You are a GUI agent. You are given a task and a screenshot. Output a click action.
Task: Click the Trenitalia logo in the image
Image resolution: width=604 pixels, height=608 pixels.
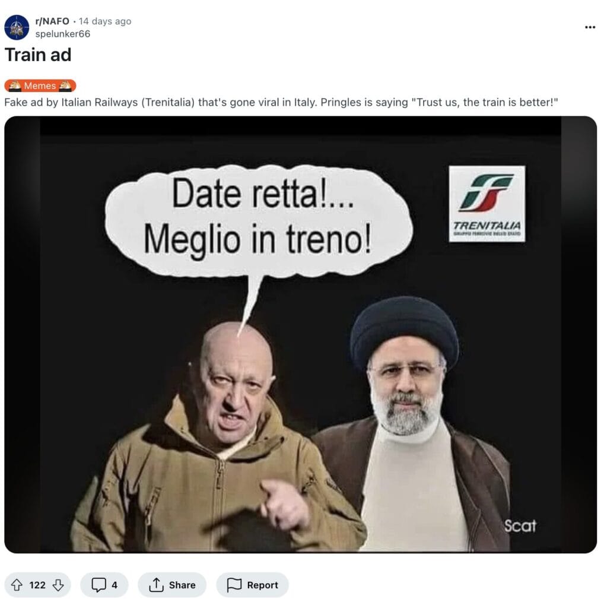tap(487, 204)
